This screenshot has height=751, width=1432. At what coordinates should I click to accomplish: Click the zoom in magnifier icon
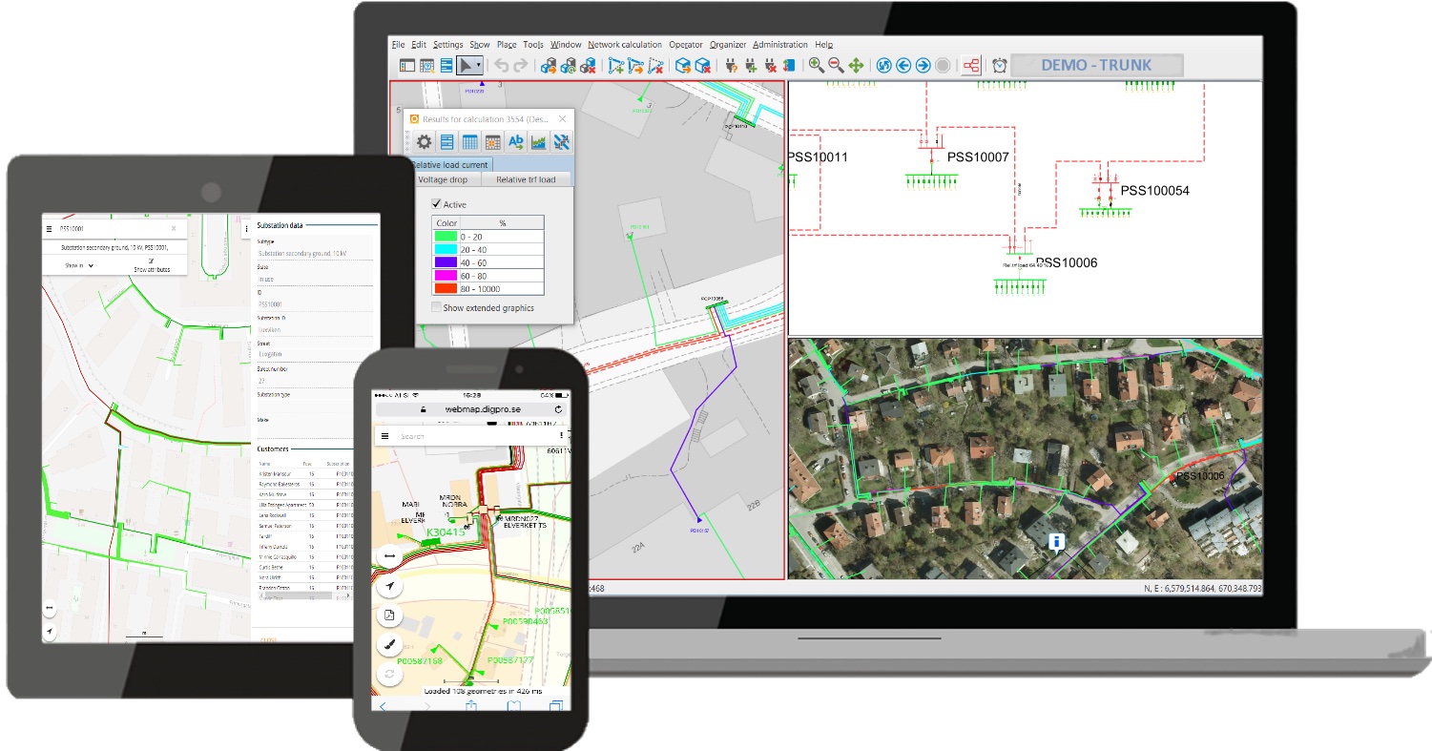pyautogui.click(x=816, y=66)
